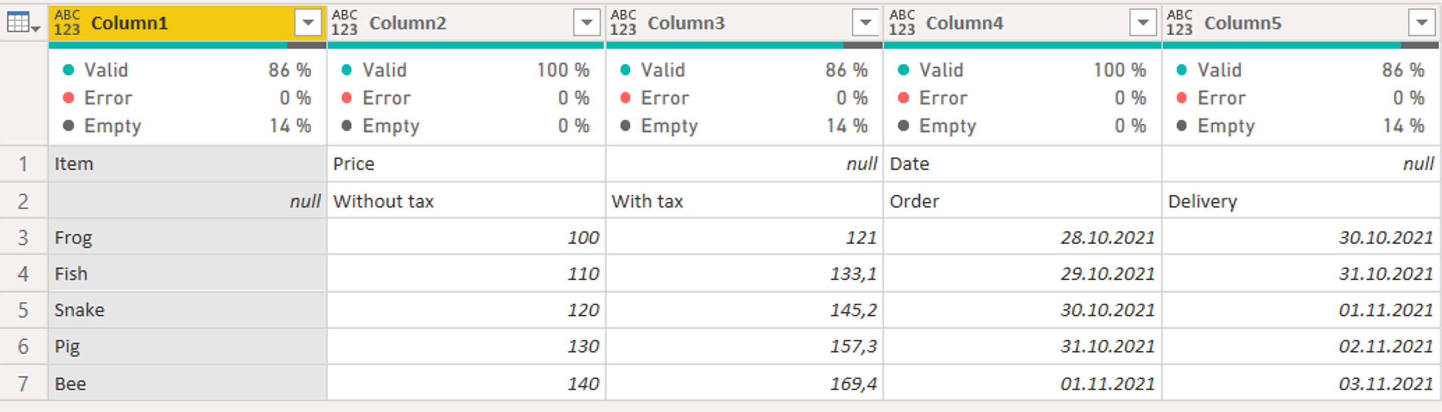This screenshot has width=1442, height=412.
Task: Select the cell containing Snake
Action: [188, 310]
